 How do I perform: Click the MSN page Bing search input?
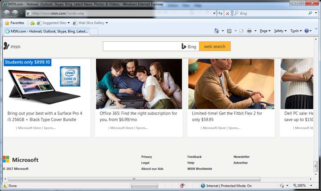coord(142,46)
